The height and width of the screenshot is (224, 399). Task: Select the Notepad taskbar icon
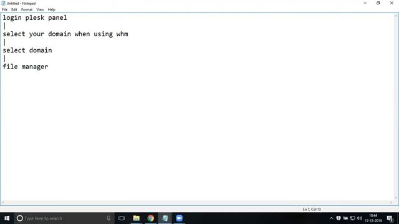165,218
